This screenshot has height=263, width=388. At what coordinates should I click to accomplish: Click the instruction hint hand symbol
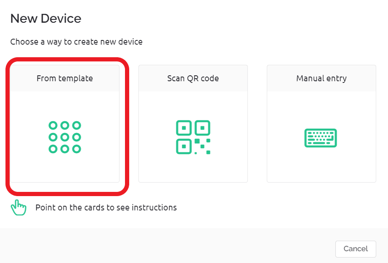pos(18,207)
